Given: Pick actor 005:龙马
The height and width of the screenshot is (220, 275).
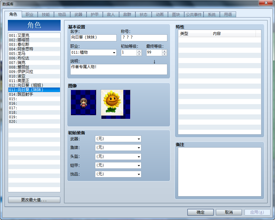Looking at the screenshot, I should [34, 53].
